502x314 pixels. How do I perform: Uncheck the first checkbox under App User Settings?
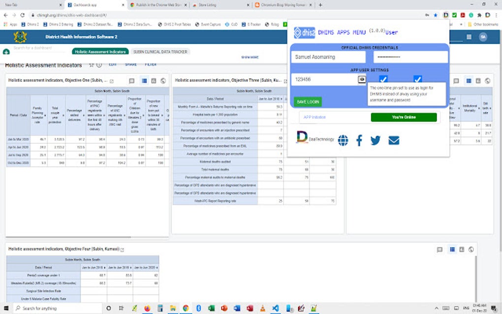[383, 78]
